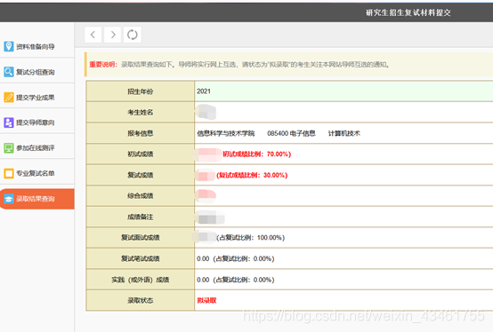Open the 提交学业成果 menu item
The width and height of the screenshot is (493, 332).
(x=37, y=97)
